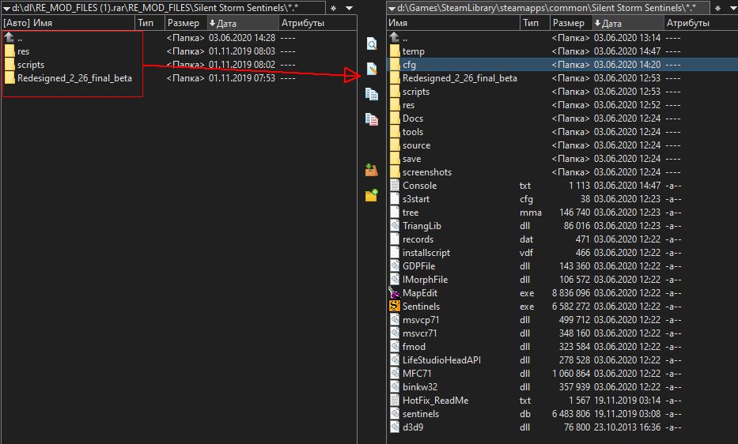Sort the right panel by the Дата column

[x=628, y=23]
